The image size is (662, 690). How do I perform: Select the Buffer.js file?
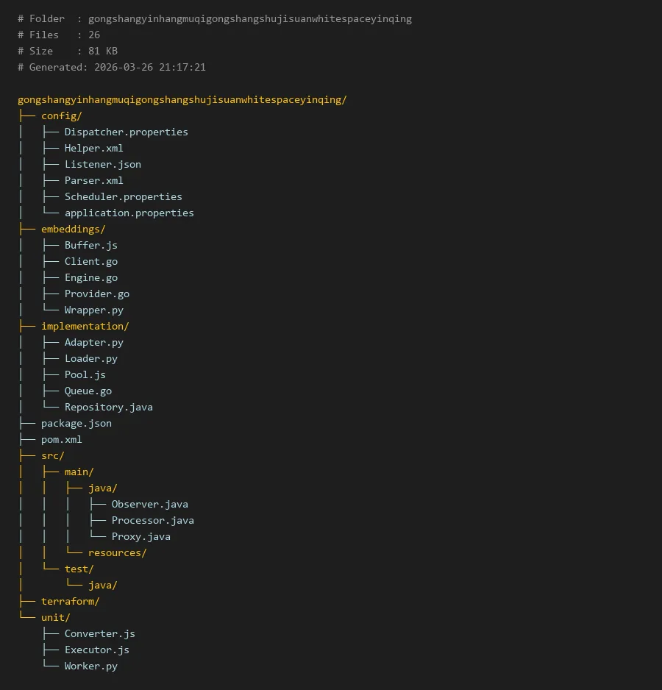point(90,245)
